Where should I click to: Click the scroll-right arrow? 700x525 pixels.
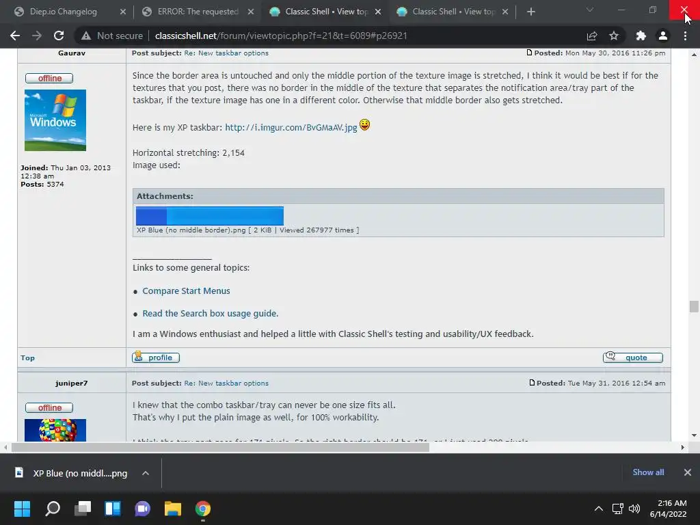click(682, 447)
